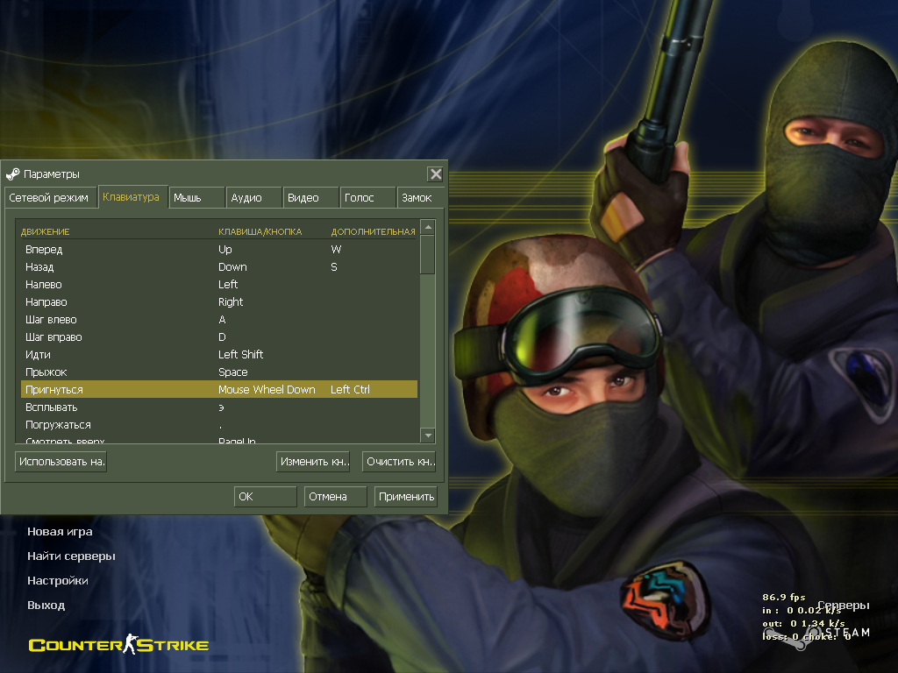Click the Mouse Wheel Down binding
The image size is (898, 673).
point(267,390)
